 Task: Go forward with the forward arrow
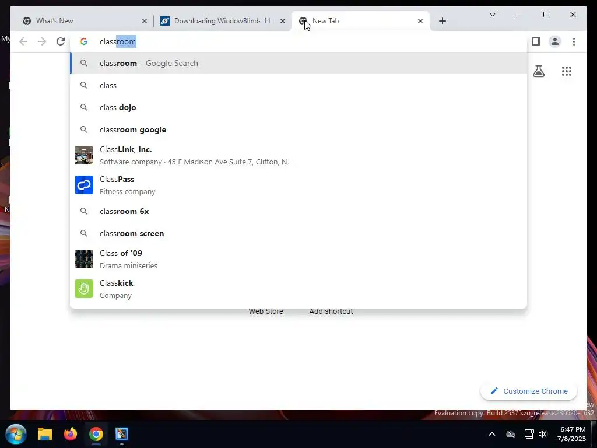pyautogui.click(x=42, y=41)
